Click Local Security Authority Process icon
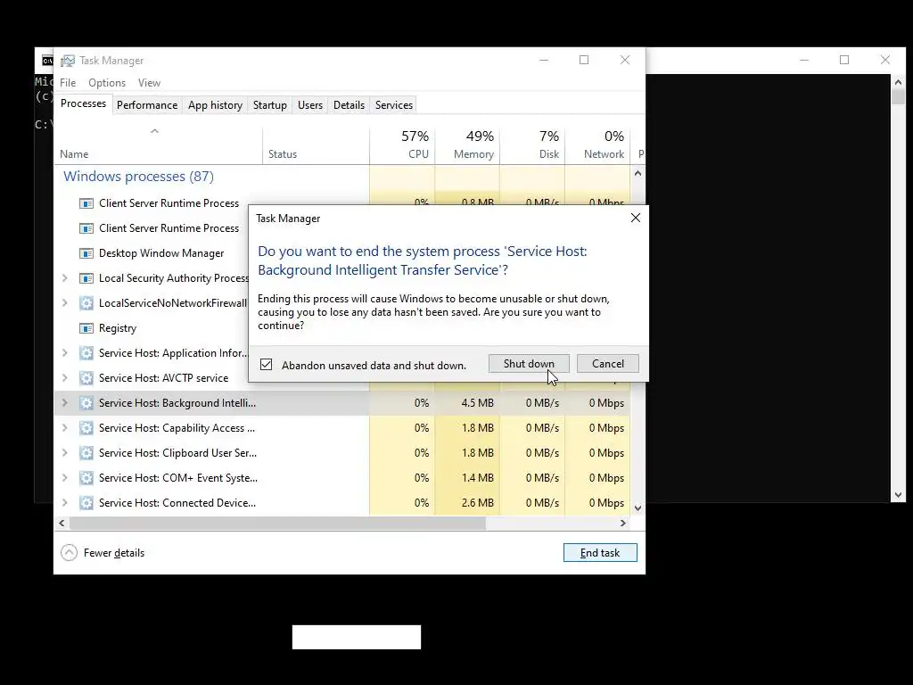Image resolution: width=913 pixels, height=685 pixels. point(86,278)
